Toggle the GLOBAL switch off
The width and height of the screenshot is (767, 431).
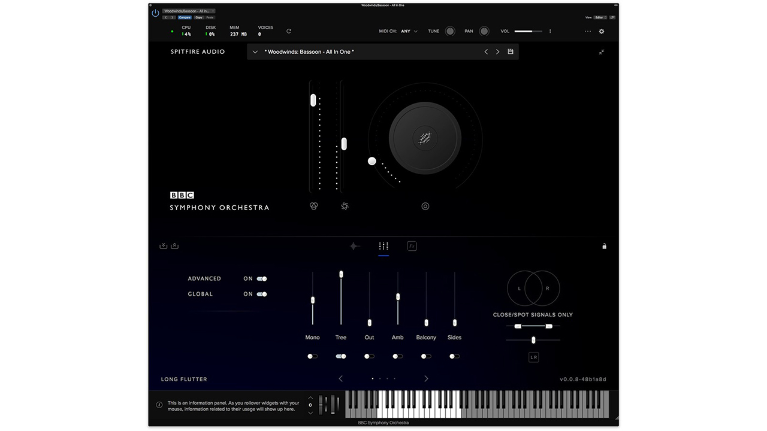click(x=262, y=294)
